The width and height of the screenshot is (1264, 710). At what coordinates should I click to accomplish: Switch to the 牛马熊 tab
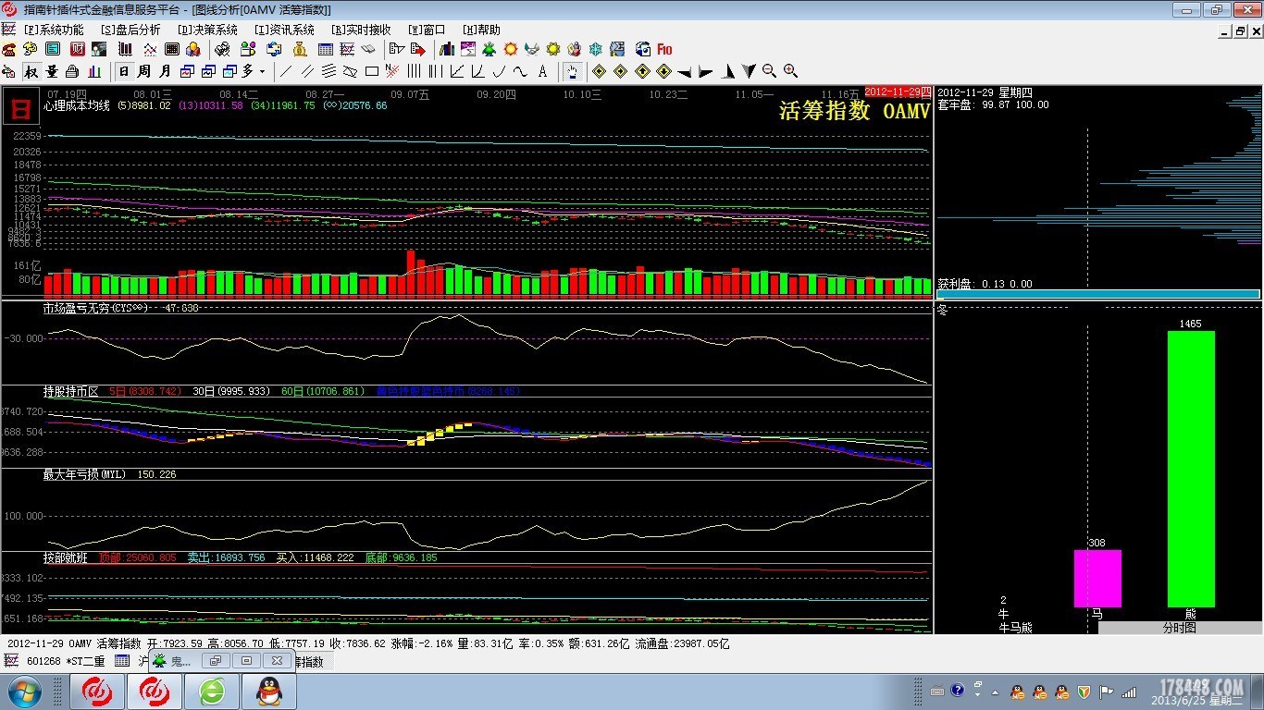pyautogui.click(x=1015, y=627)
